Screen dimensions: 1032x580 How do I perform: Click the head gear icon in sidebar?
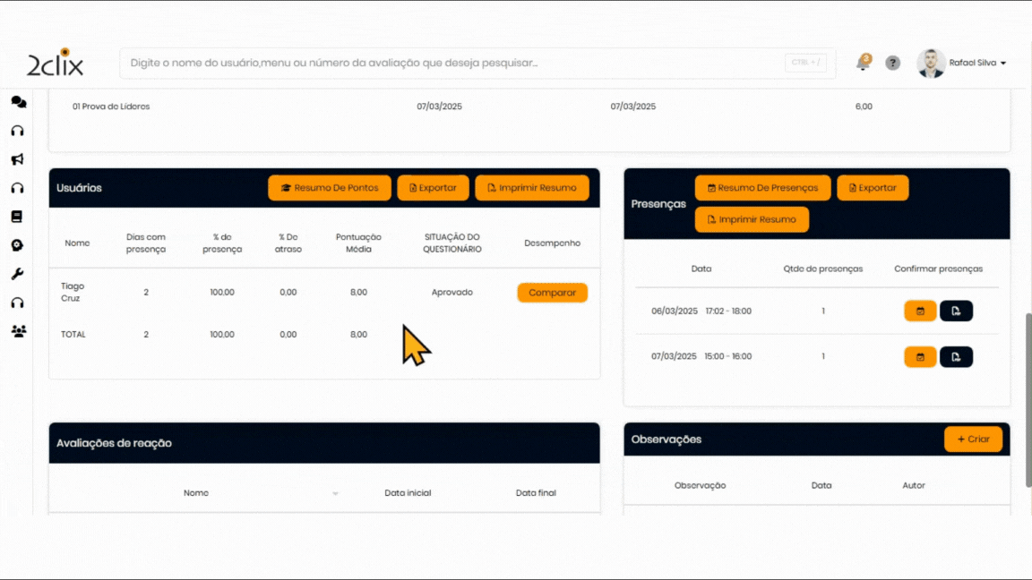[17, 245]
